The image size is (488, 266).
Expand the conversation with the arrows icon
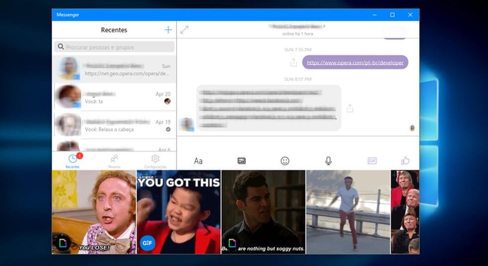(184, 30)
